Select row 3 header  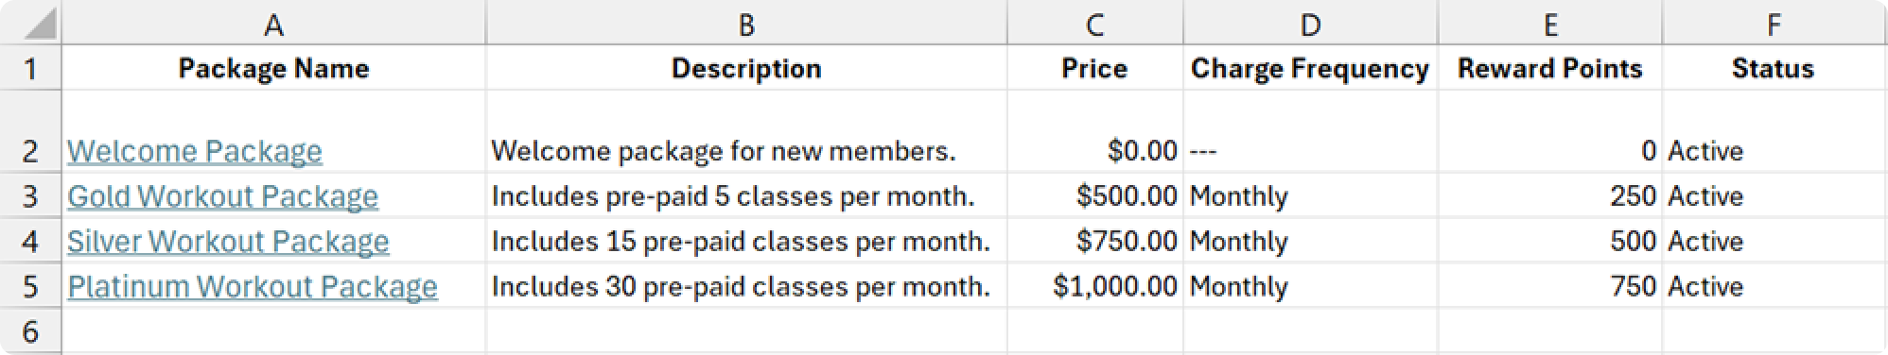pyautogui.click(x=30, y=196)
